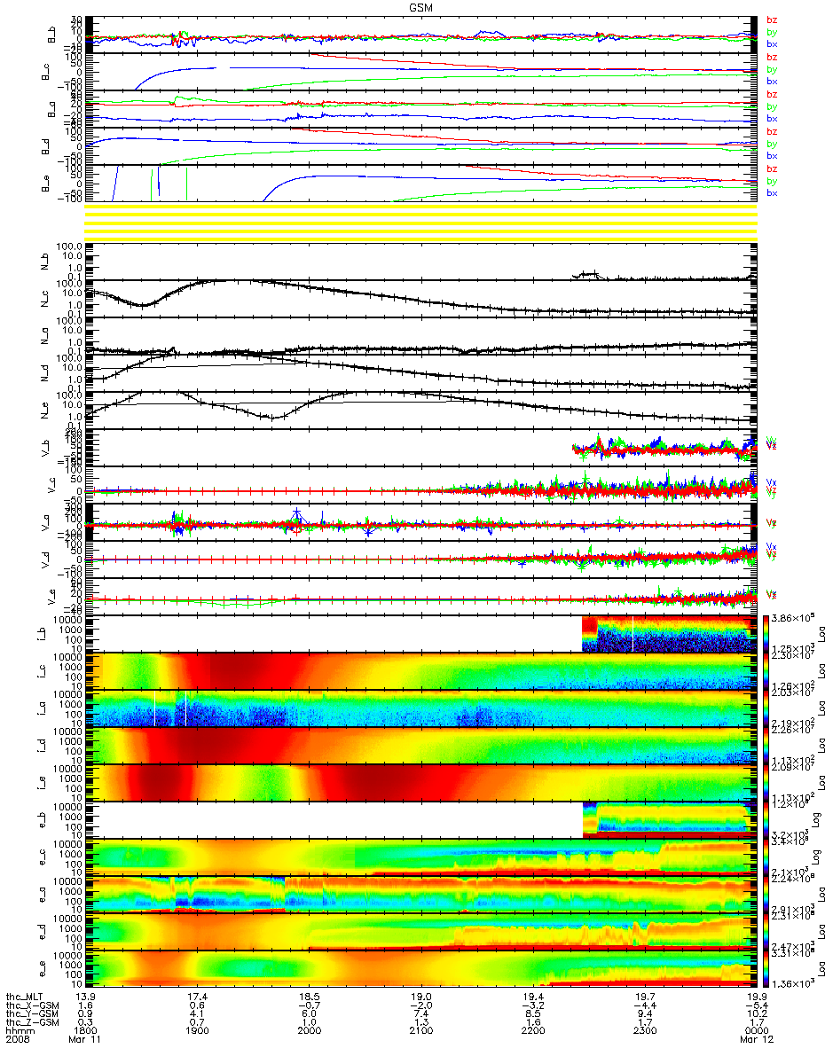Click the green by legend of B_c
Screen dimensions: 825x1064
(x=772, y=69)
